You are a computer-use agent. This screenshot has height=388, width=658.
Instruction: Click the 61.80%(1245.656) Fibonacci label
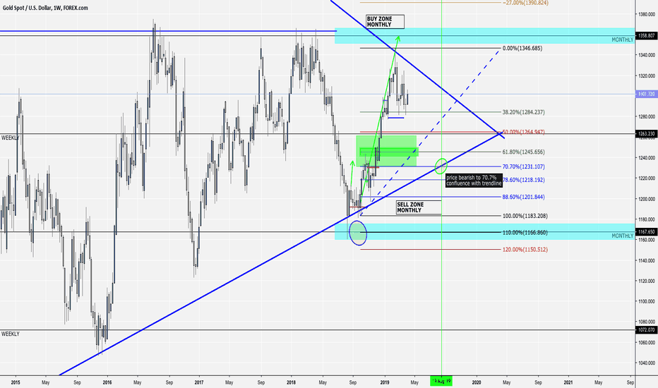point(523,152)
